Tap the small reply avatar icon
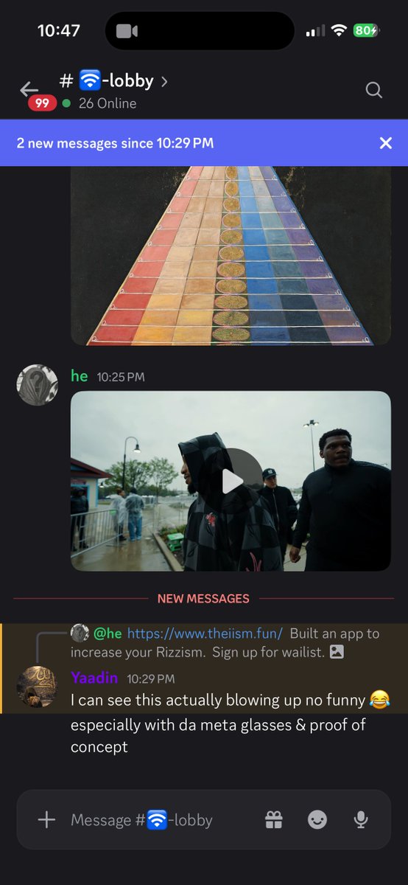Image resolution: width=408 pixels, height=885 pixels. [80, 633]
